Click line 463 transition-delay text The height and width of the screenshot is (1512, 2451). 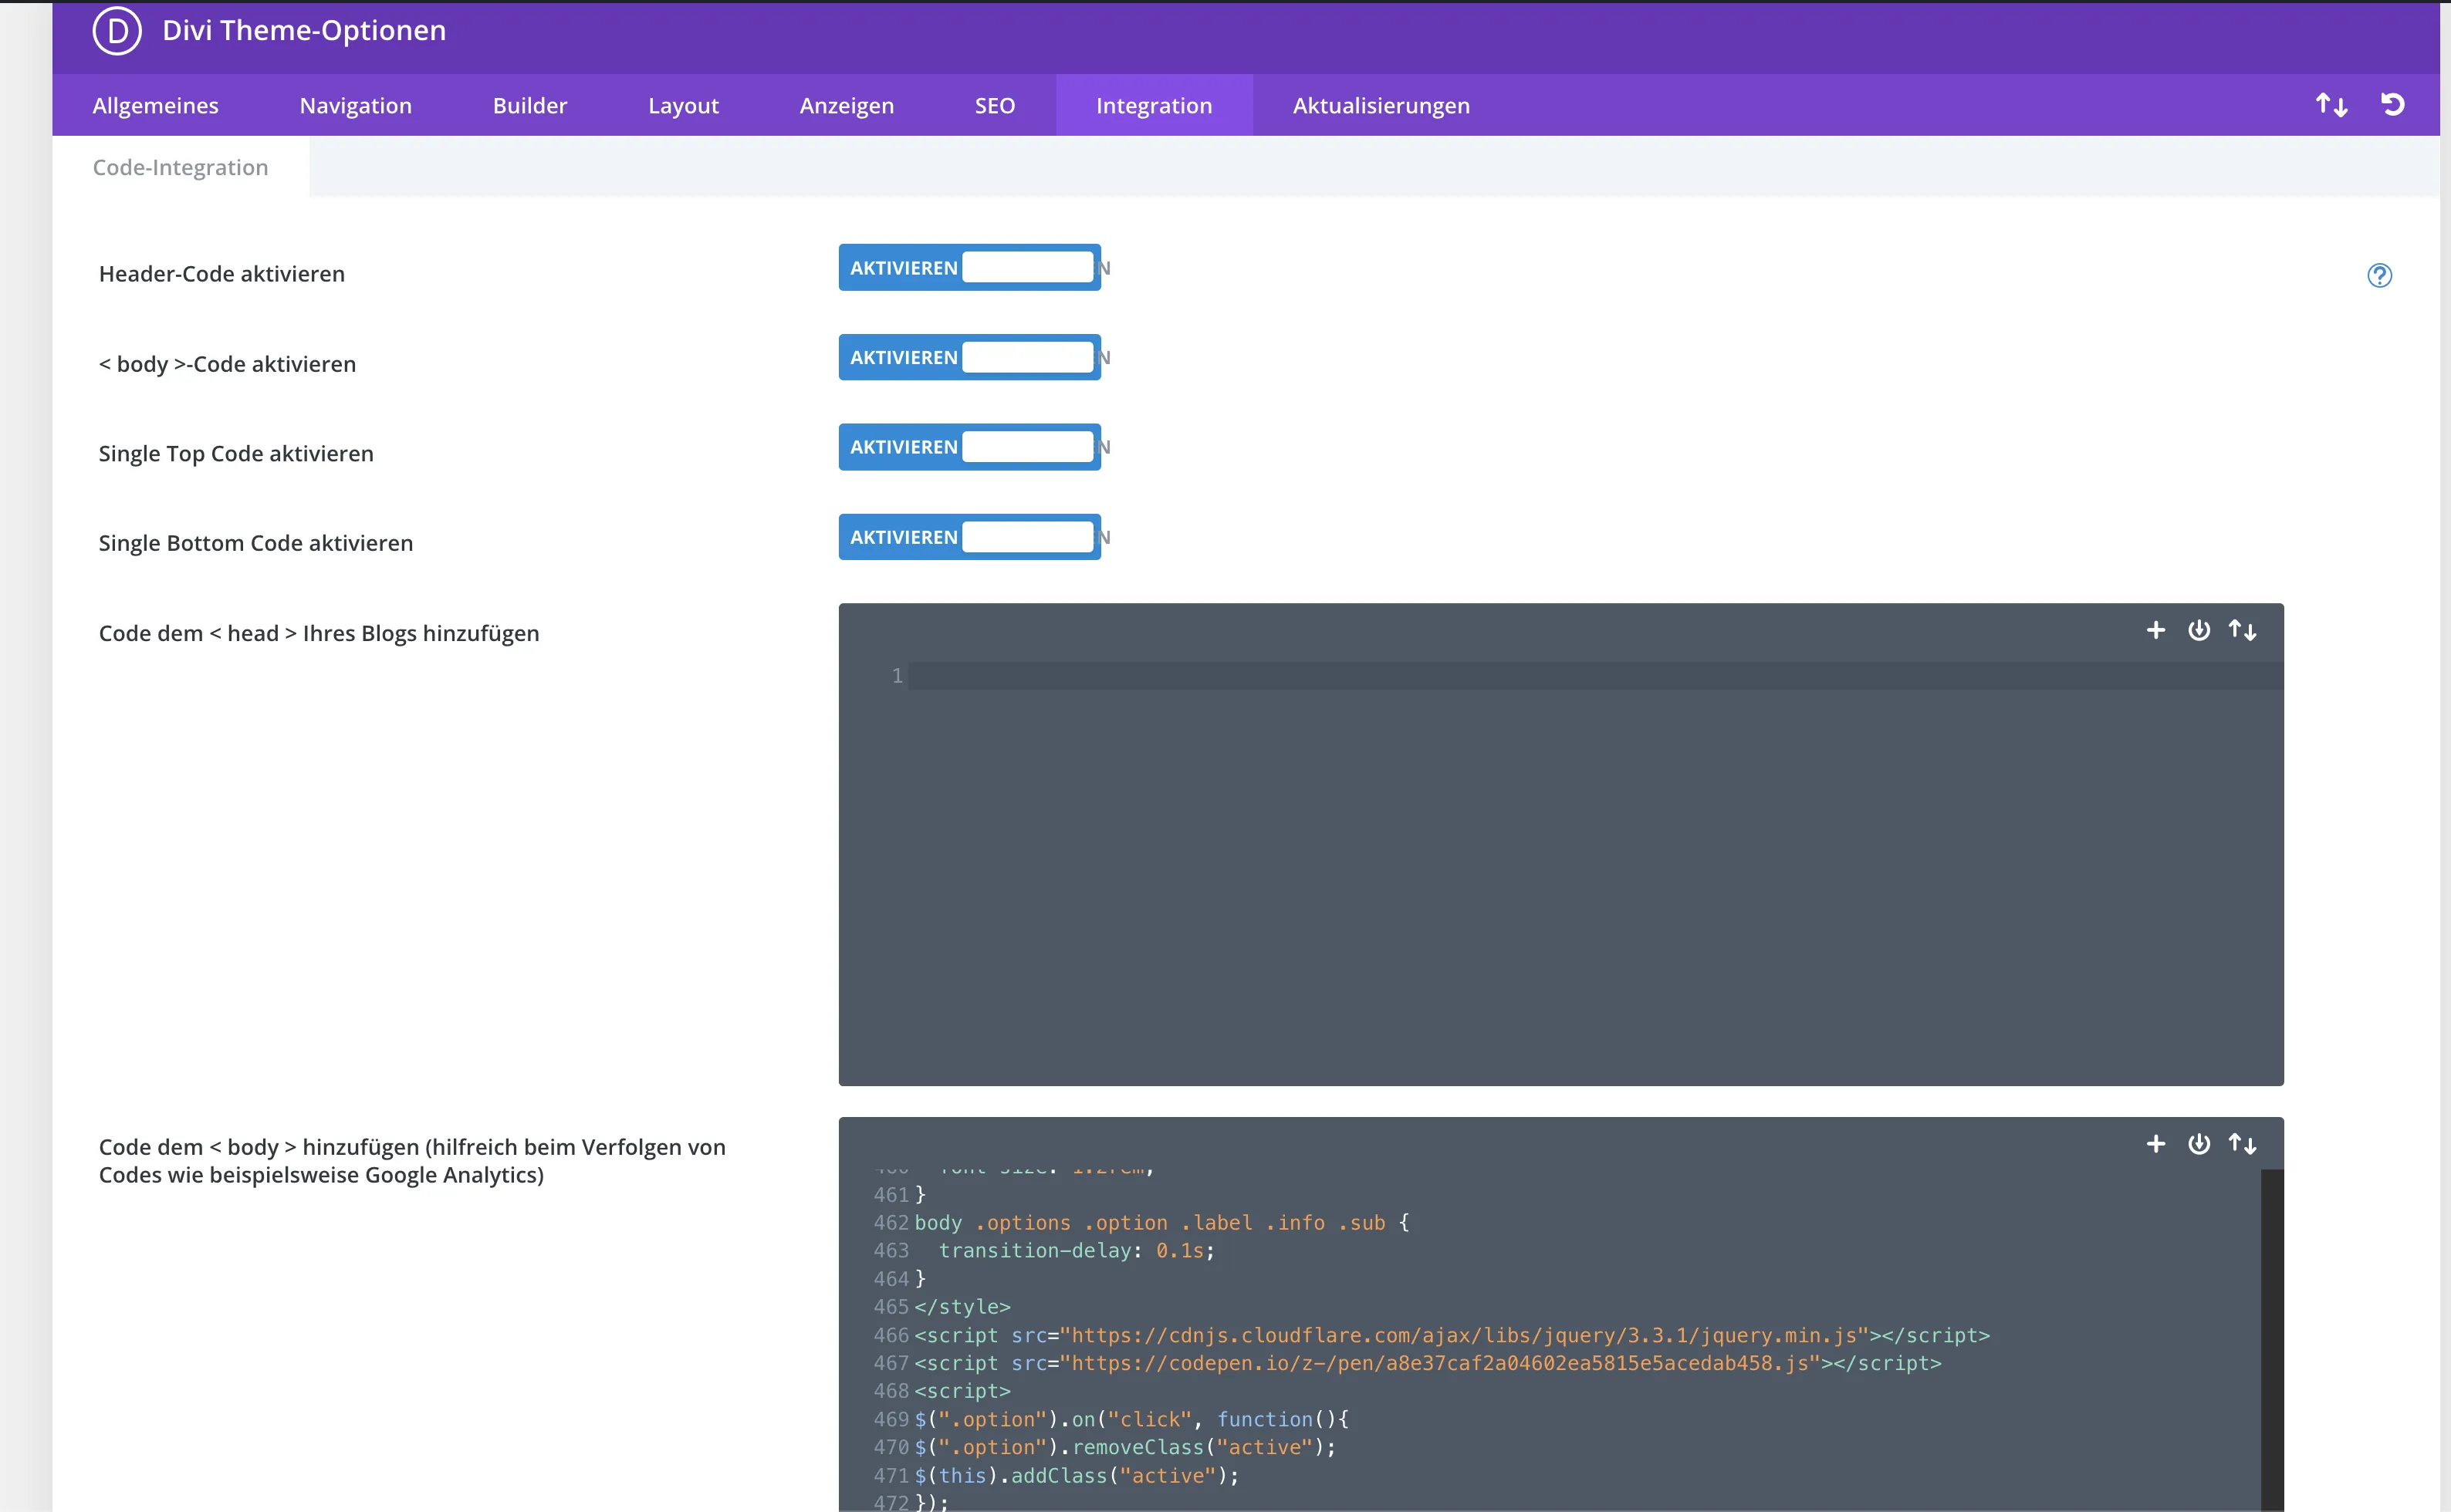(x=1077, y=1251)
